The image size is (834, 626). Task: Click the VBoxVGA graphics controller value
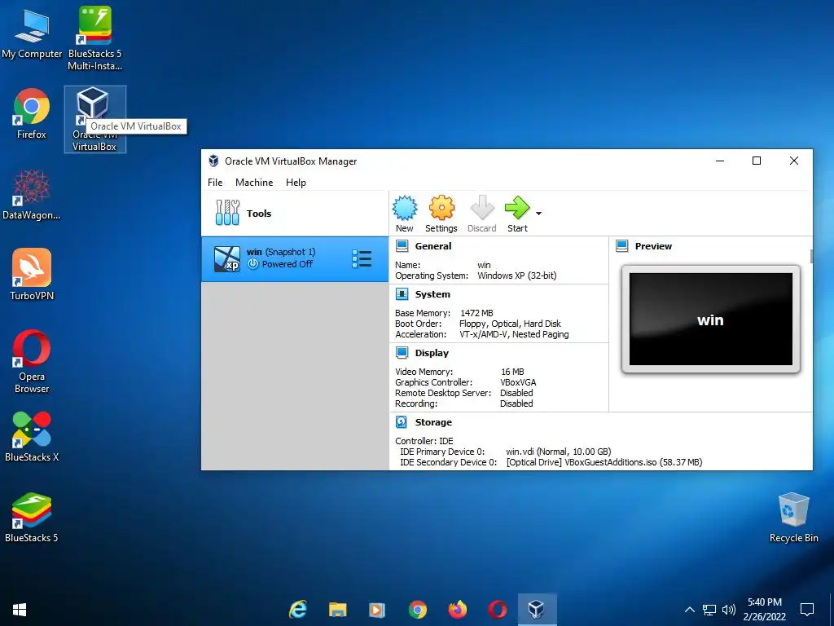point(518,381)
